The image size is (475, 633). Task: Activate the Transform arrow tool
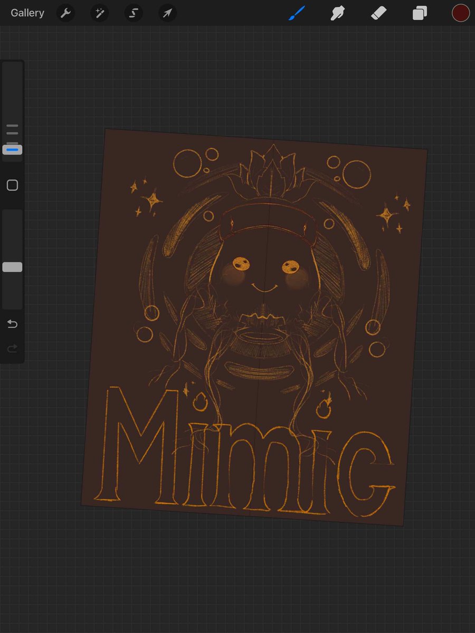167,13
